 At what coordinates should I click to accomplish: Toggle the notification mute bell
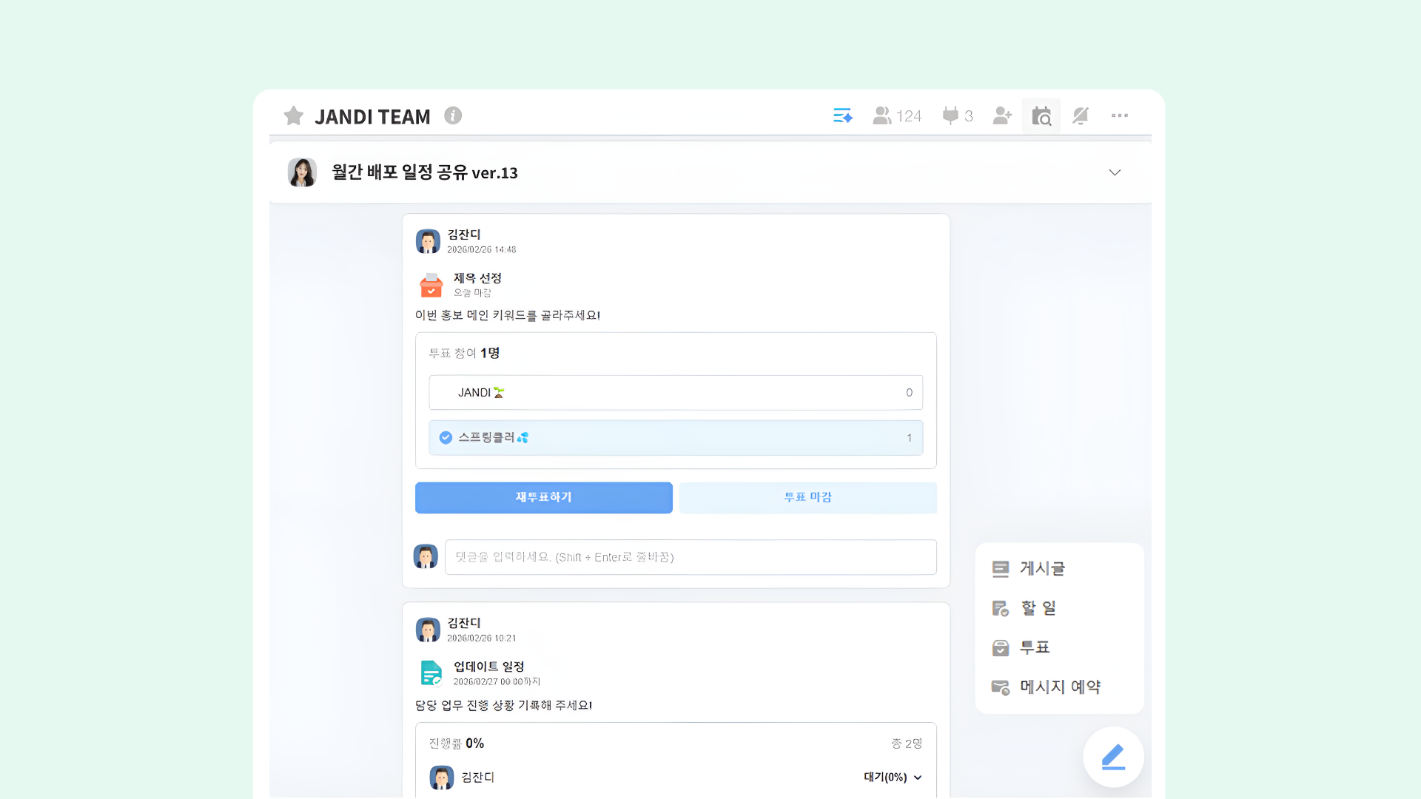1081,115
